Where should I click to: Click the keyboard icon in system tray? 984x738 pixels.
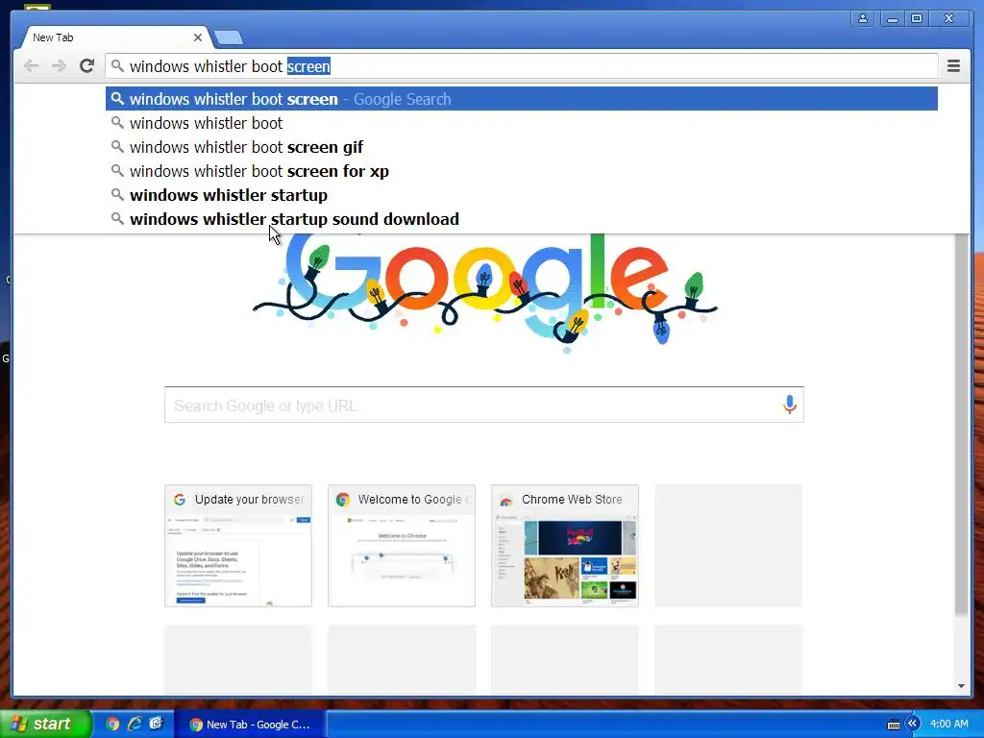click(x=893, y=725)
